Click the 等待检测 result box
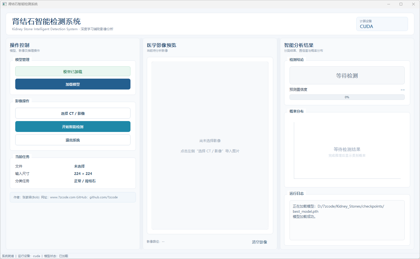 [347, 75]
